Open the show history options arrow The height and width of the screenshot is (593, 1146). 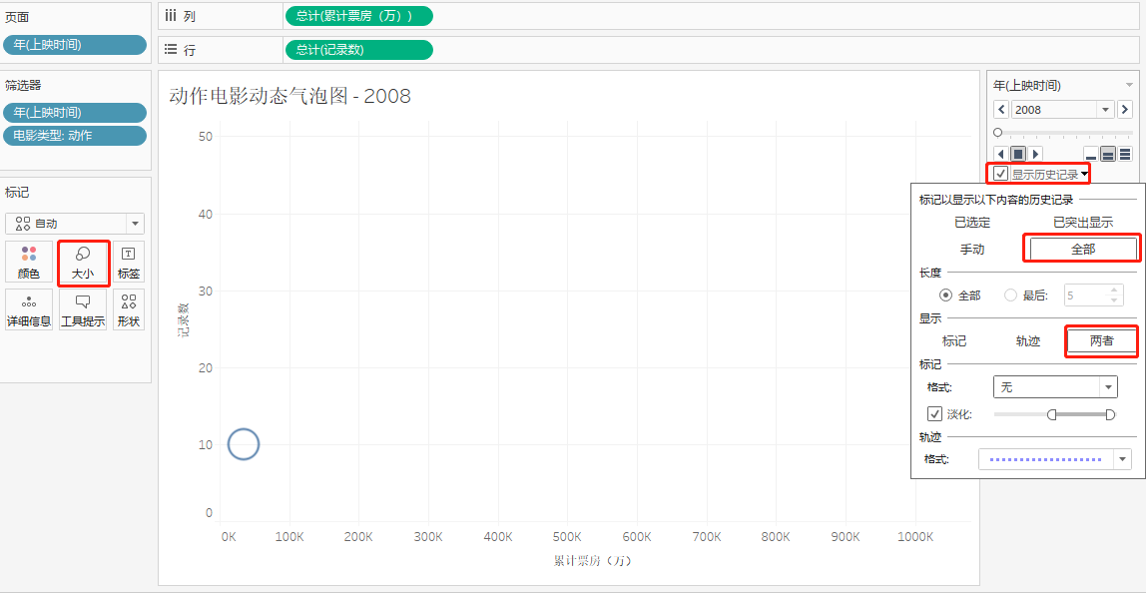click(x=1084, y=175)
